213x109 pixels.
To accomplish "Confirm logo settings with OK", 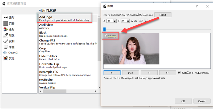I will pos(183,101).
